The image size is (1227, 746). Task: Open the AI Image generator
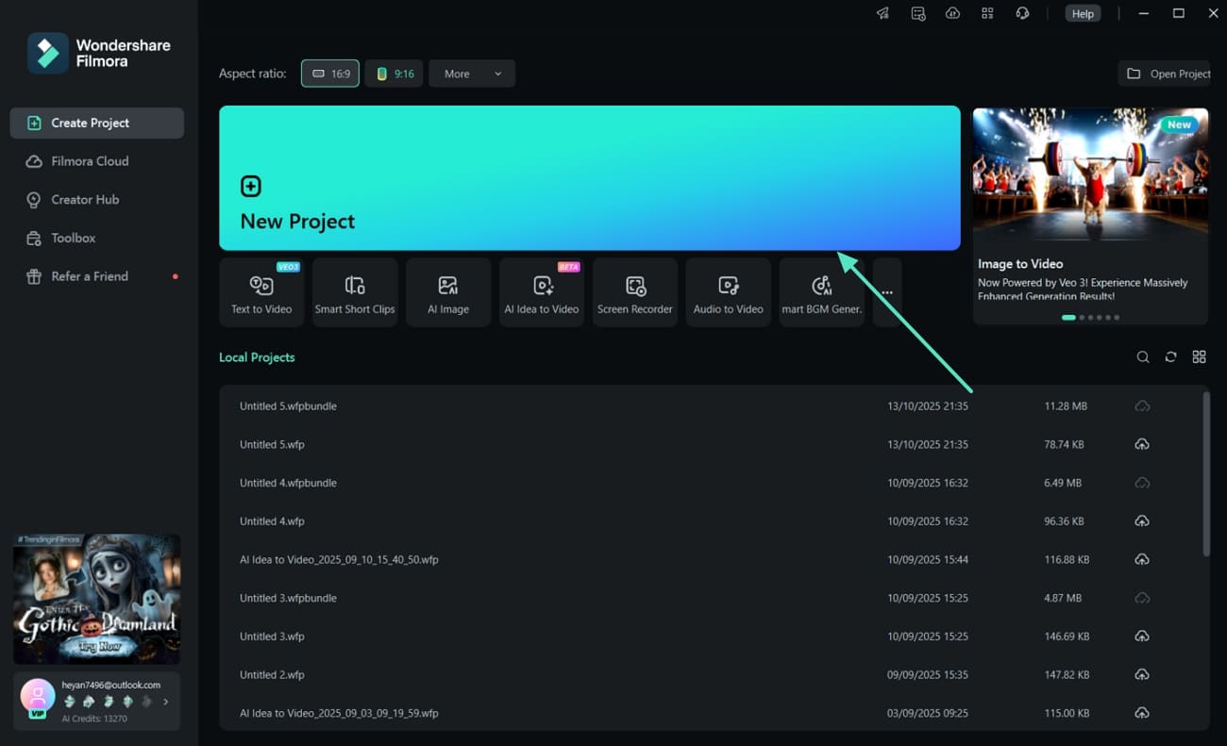(x=448, y=292)
